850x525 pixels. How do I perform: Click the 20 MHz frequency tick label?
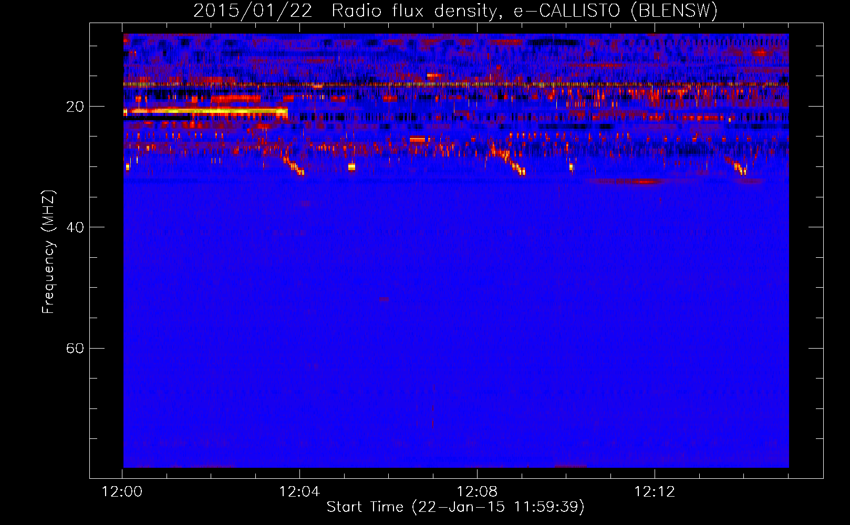tap(75, 107)
